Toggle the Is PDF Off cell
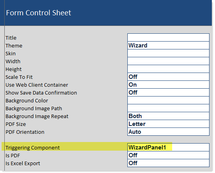The image size is (215, 173). (x=168, y=155)
